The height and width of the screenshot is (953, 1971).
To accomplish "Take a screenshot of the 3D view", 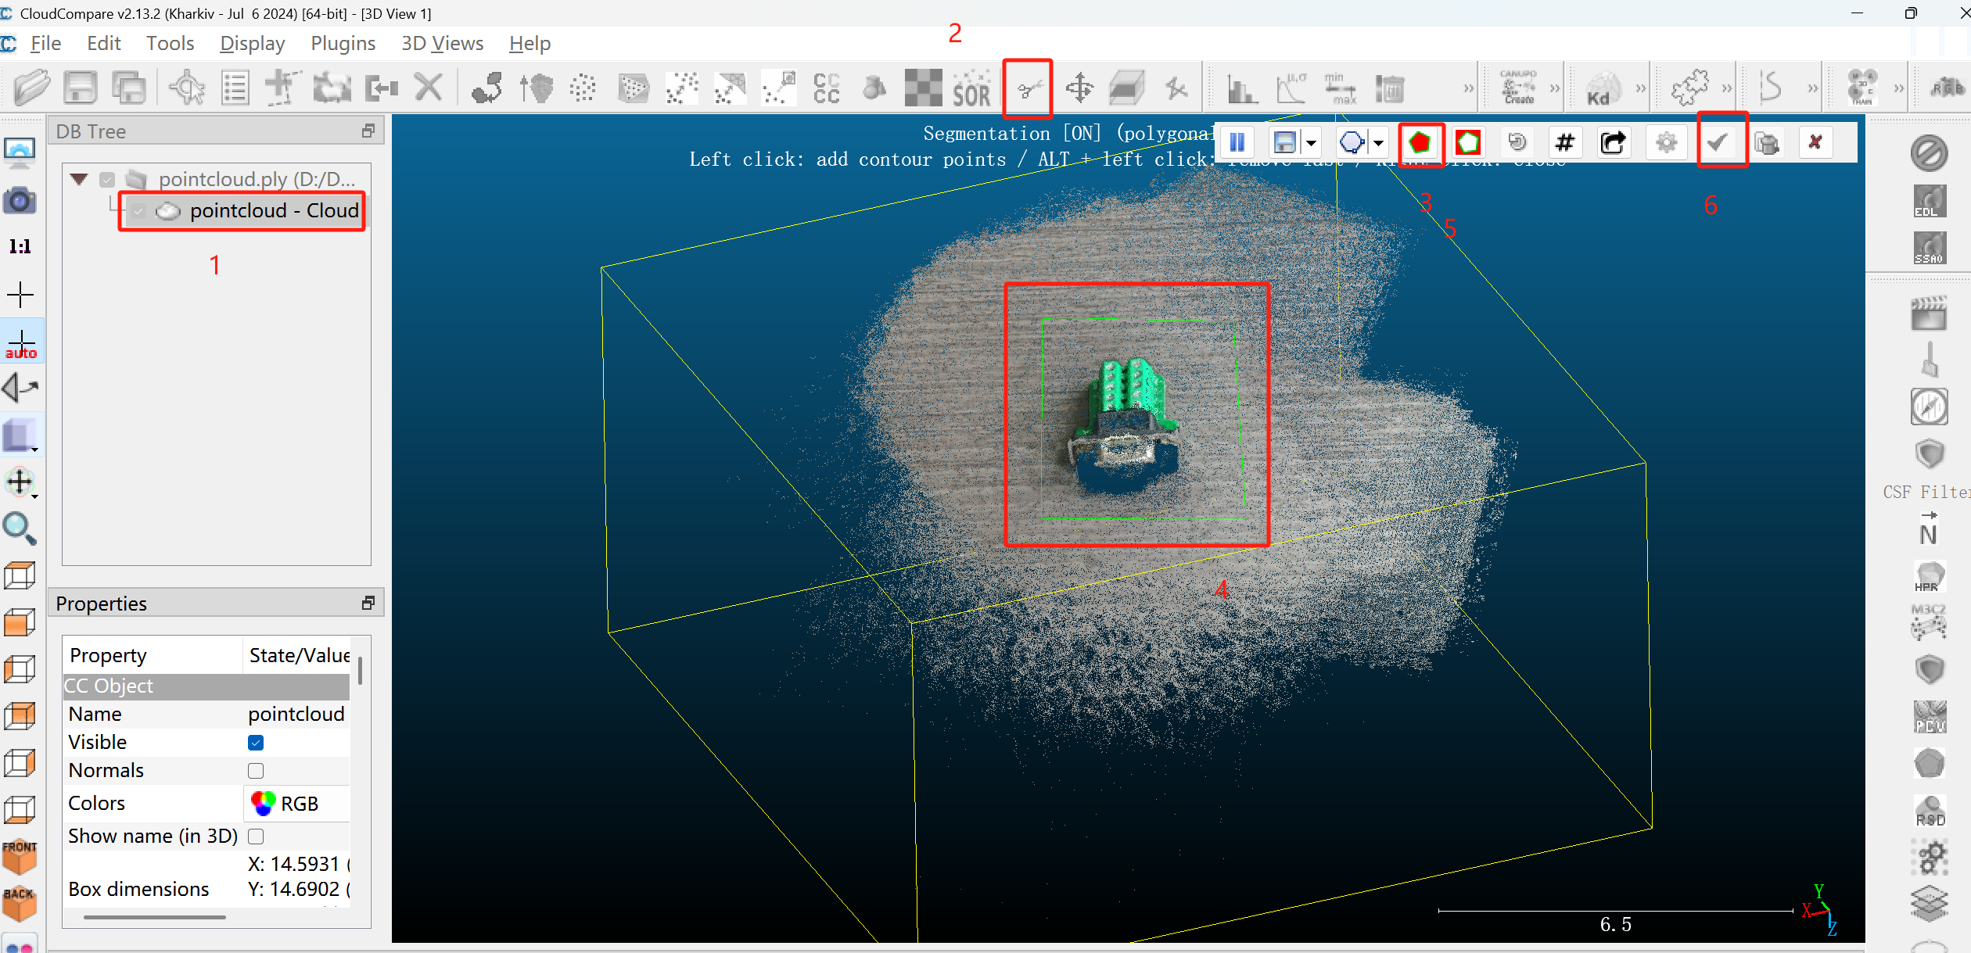I will pos(20,200).
